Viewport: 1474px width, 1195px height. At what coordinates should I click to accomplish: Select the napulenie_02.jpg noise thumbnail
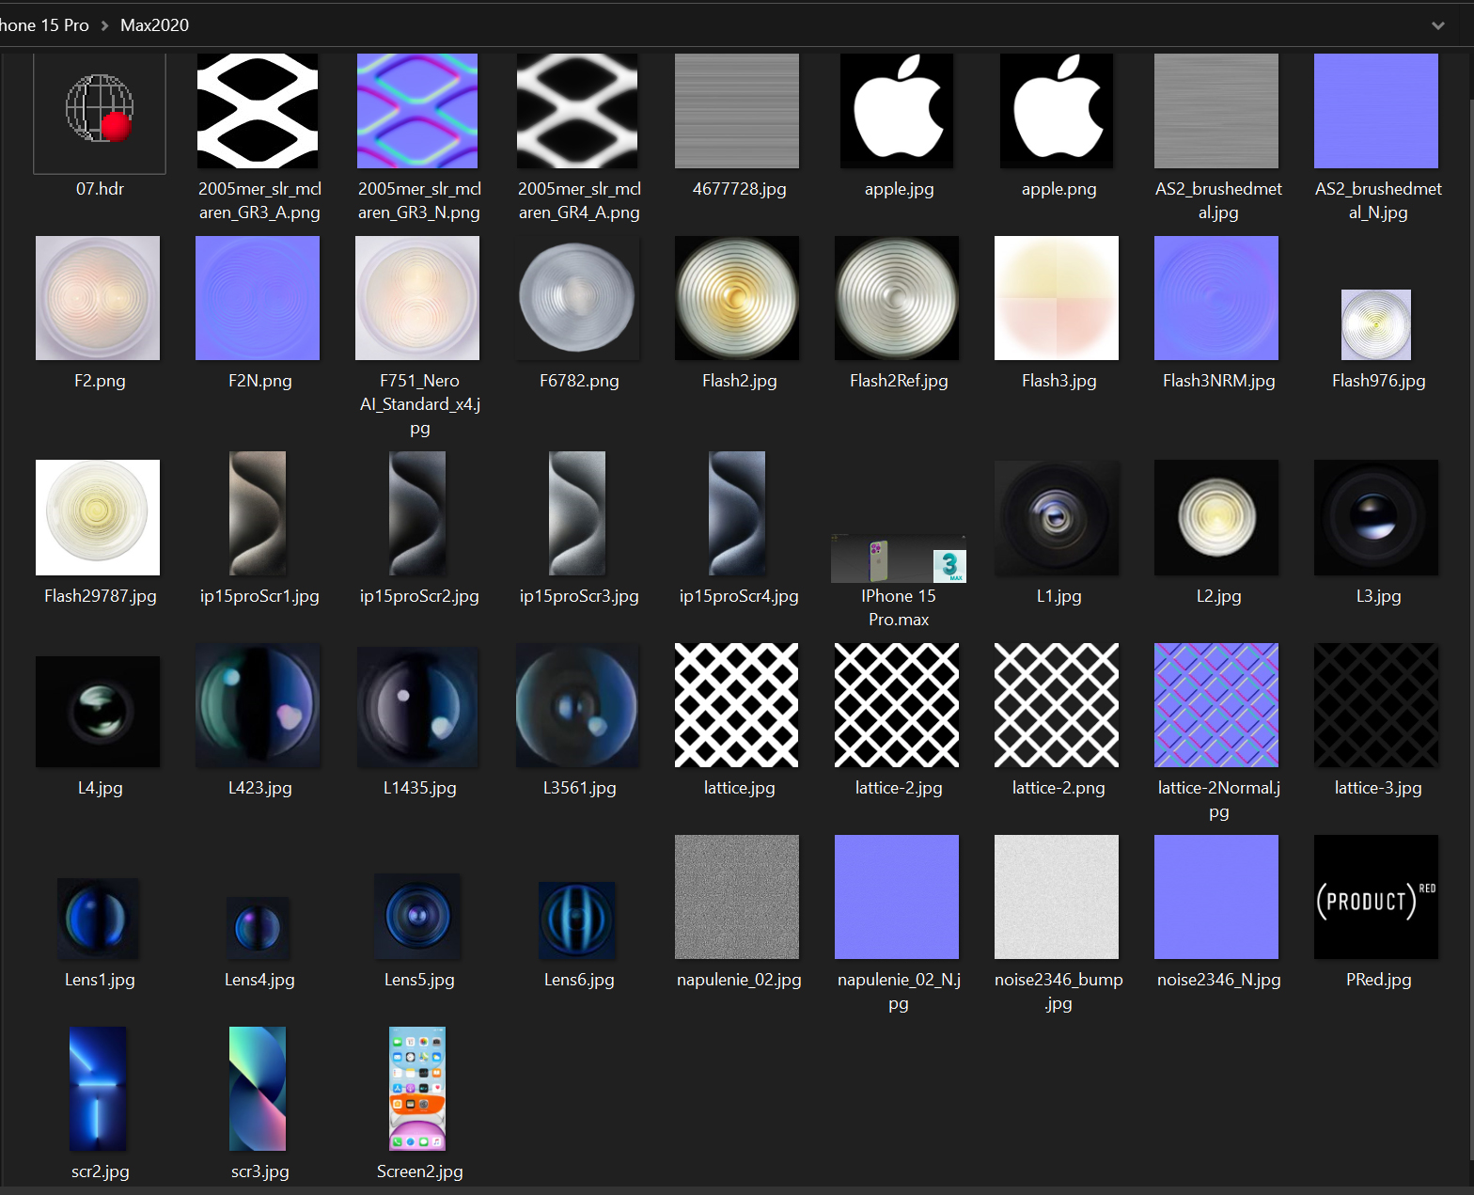tap(737, 897)
